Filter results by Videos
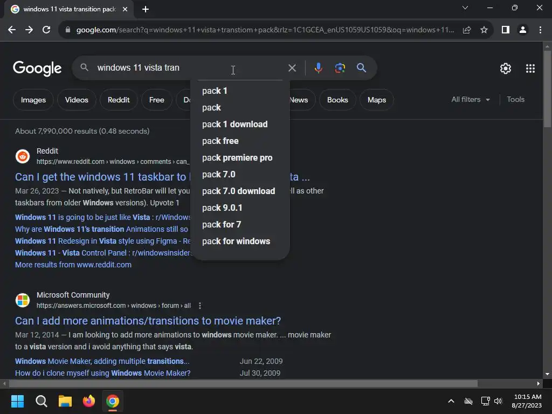The image size is (552, 414). coord(77,100)
